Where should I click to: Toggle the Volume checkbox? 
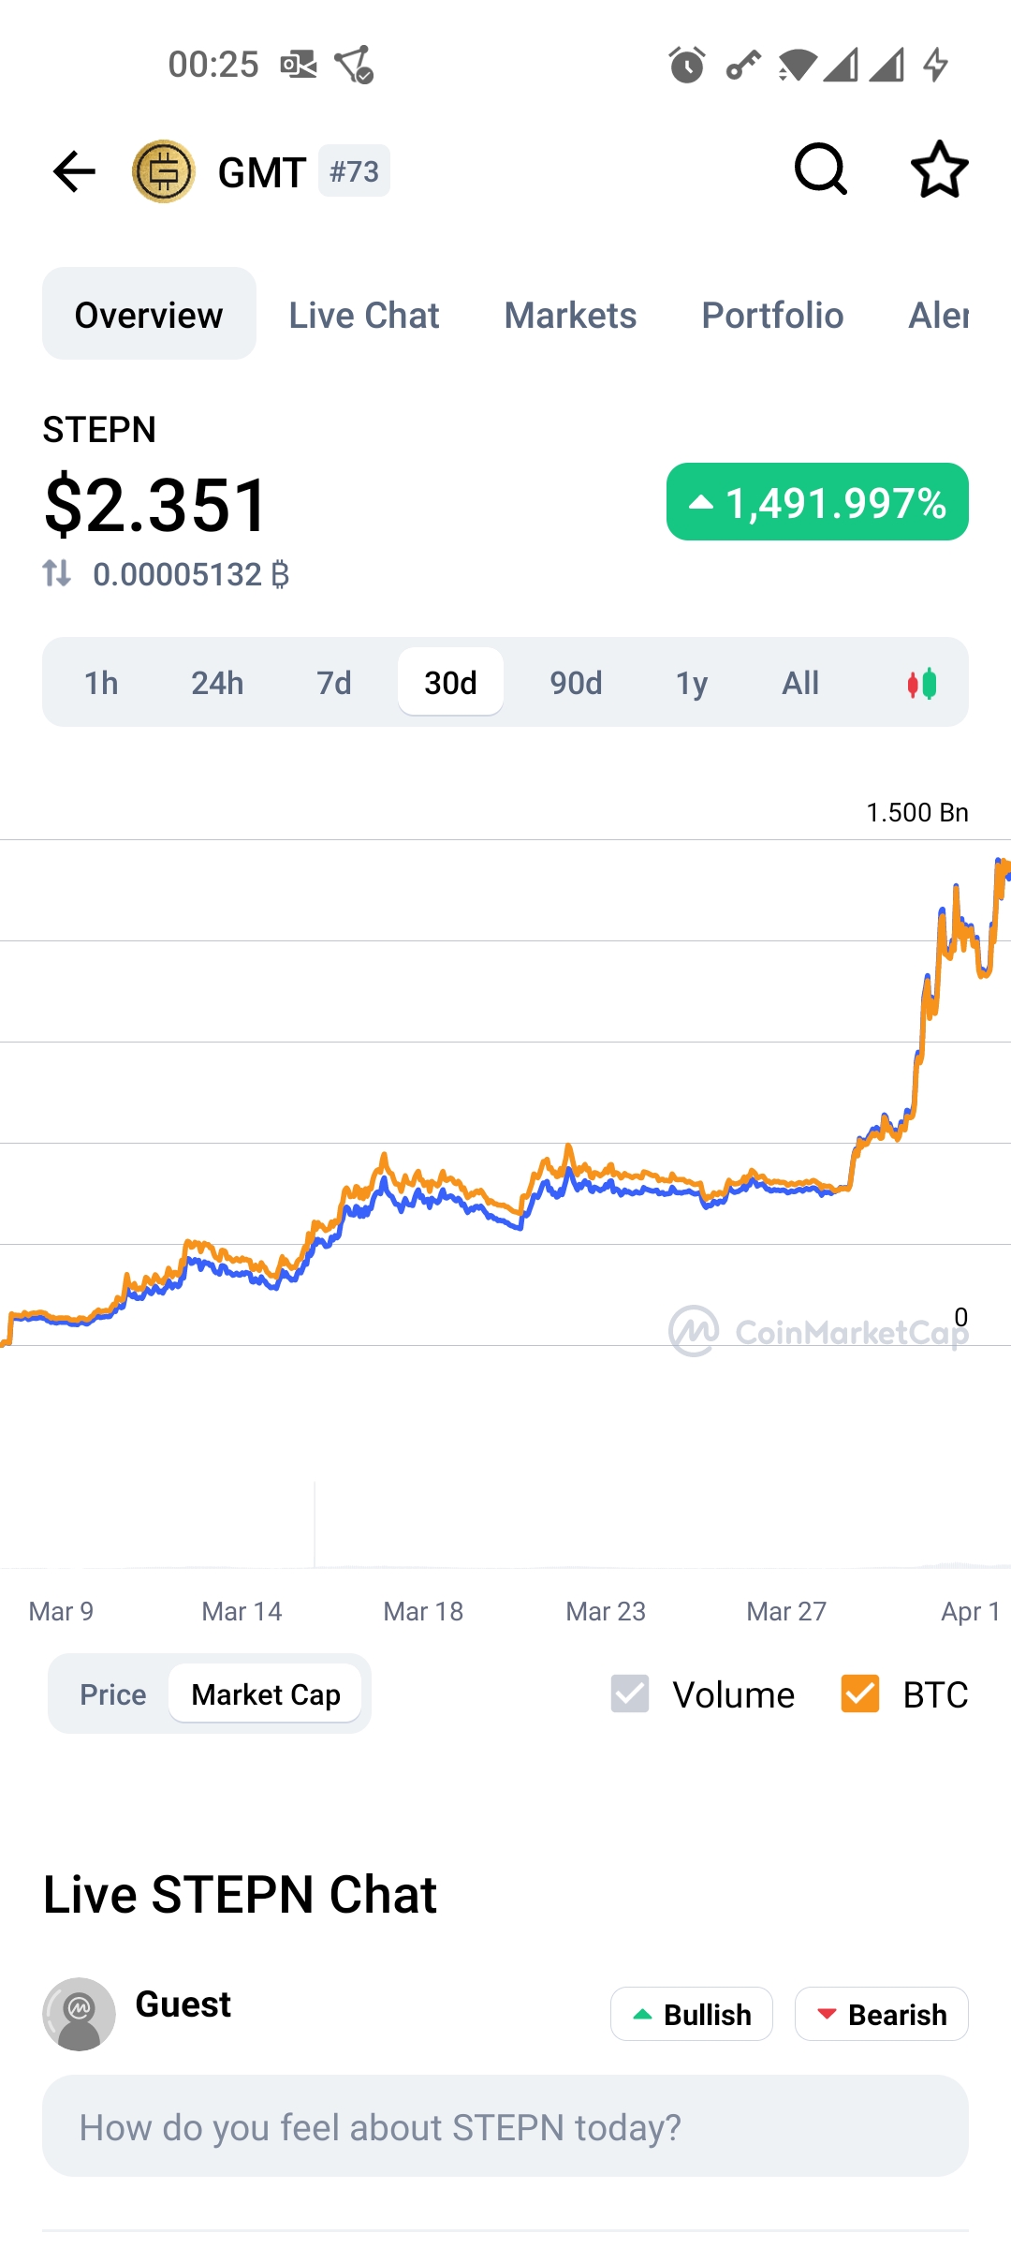coord(630,1693)
